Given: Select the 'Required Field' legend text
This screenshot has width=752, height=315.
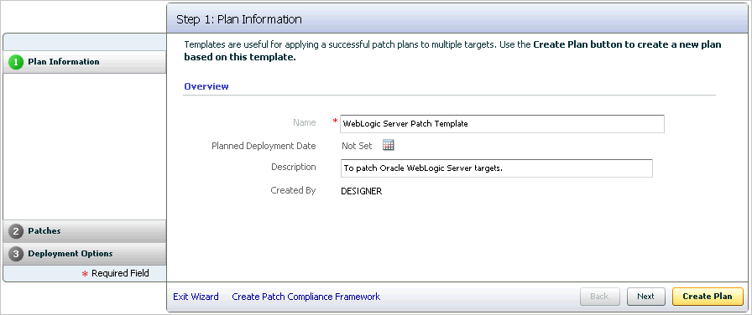Looking at the screenshot, I should (120, 273).
